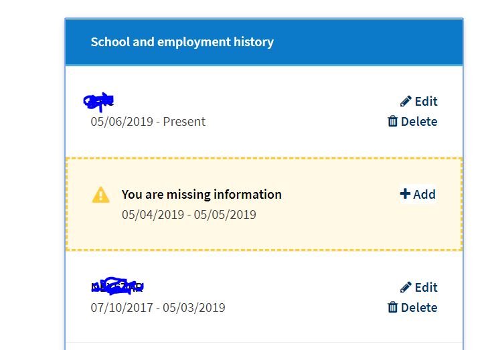
Task: Delete the entry dated 05/06/2019 - Present
Action: (412, 121)
